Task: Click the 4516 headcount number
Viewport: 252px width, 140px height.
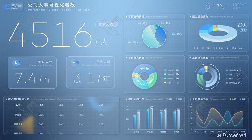Action: pyautogui.click(x=50, y=35)
